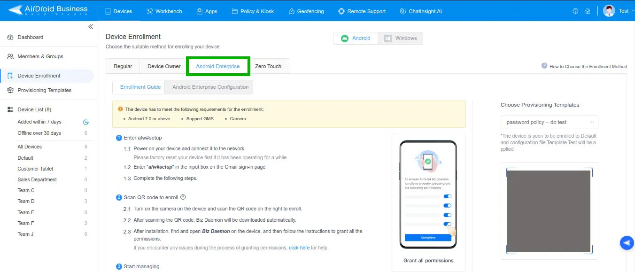Select Added within 7 days filter
The height and width of the screenshot is (272, 635).
[x=39, y=122]
